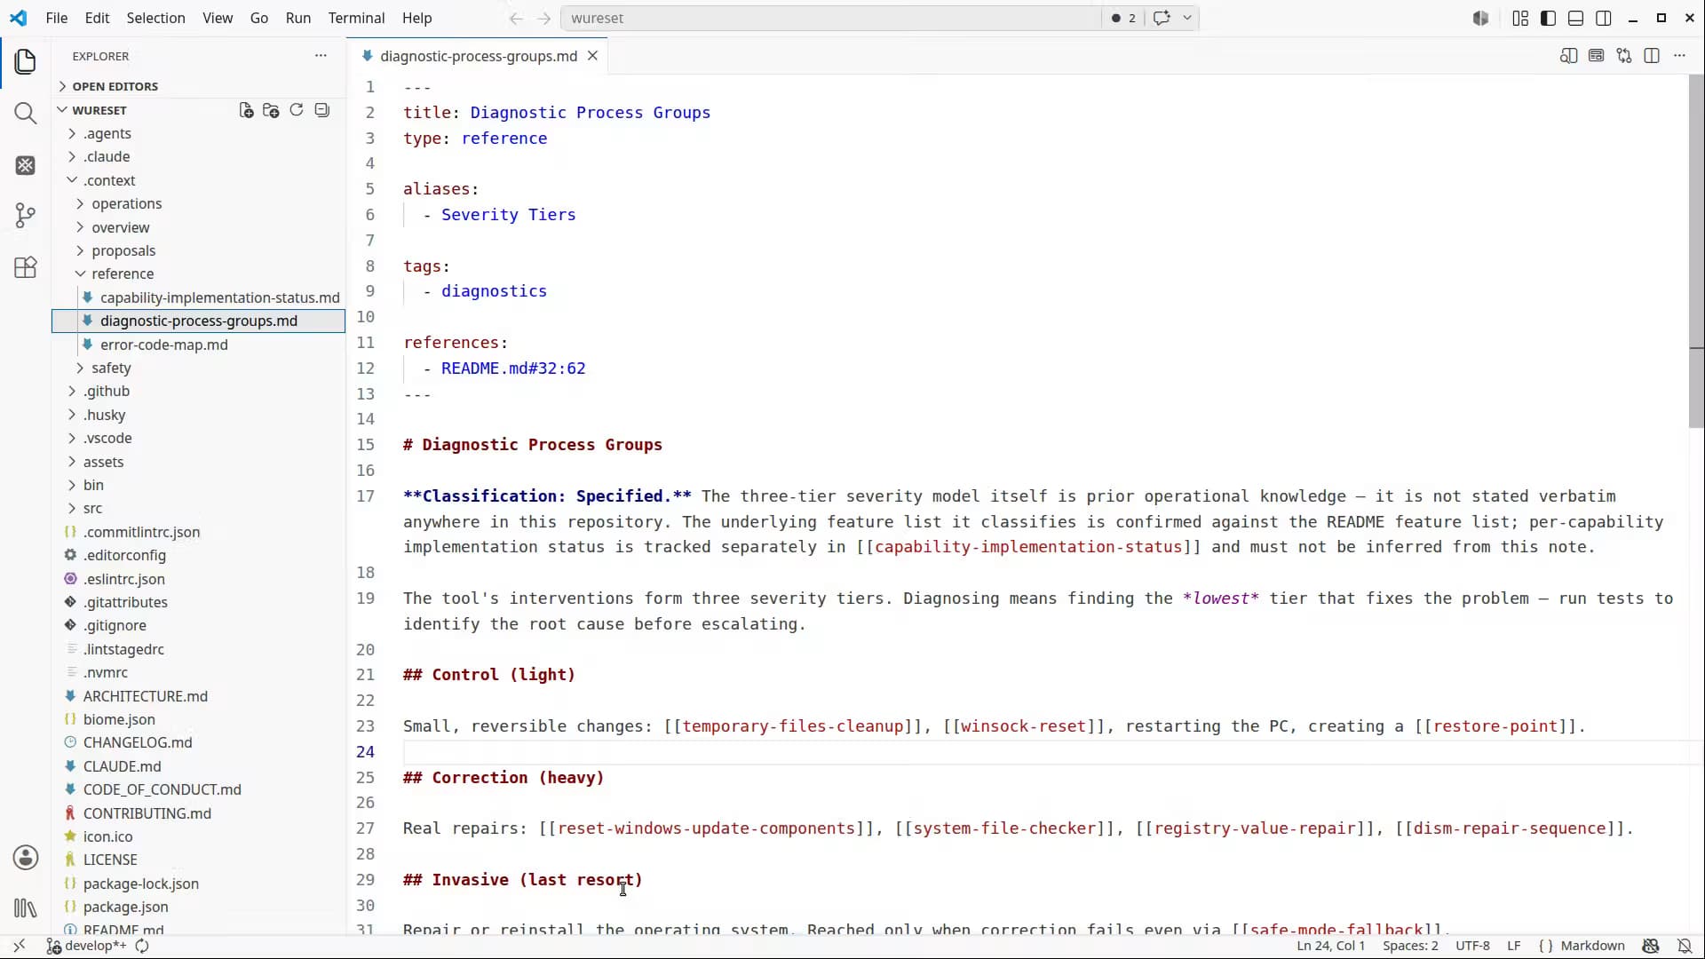Toggle bottom panel visibility

click(1575, 18)
